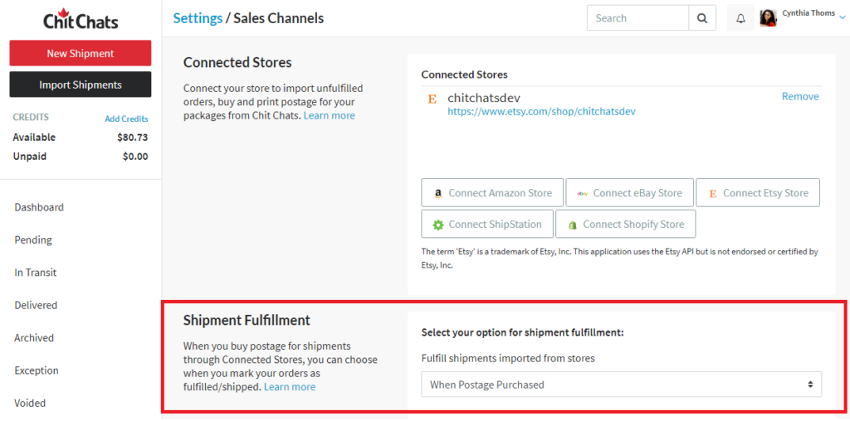The image size is (850, 421).
Task: Click the Shipment Fulfillment heading
Action: (247, 320)
